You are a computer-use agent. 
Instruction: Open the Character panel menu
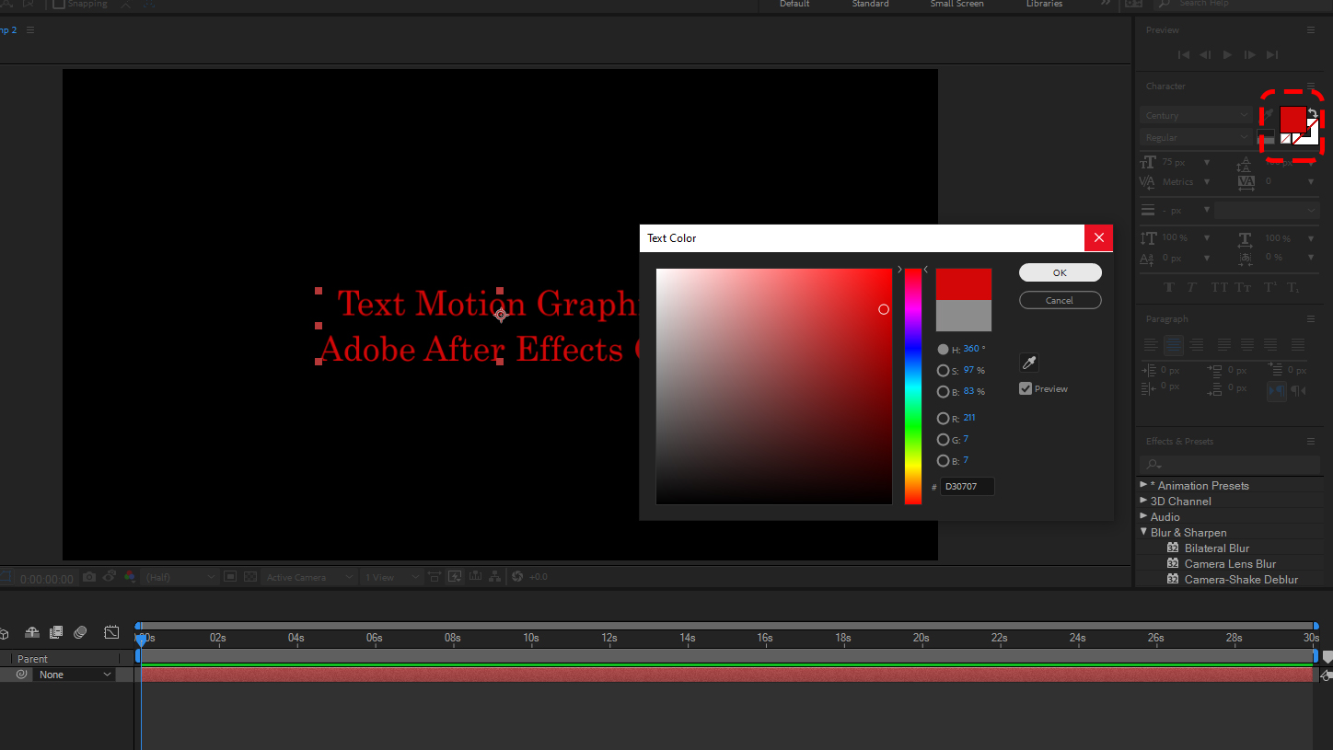pos(1311,86)
